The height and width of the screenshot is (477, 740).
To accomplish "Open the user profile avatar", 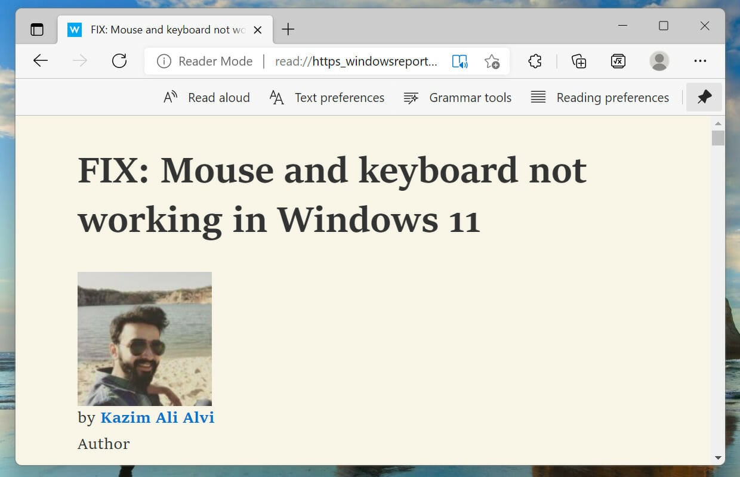I will click(x=659, y=61).
